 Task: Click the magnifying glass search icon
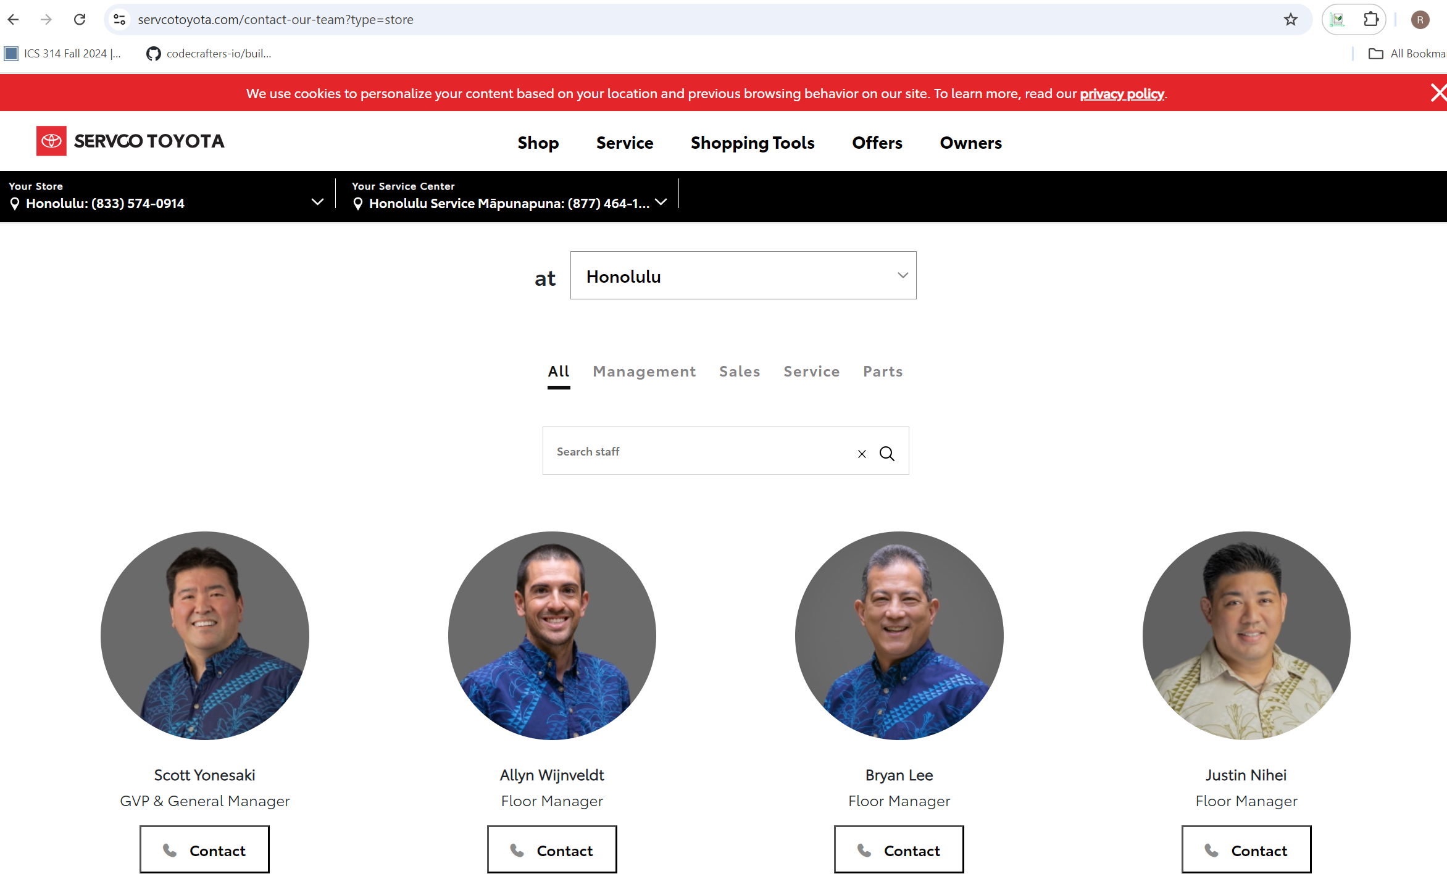point(887,454)
